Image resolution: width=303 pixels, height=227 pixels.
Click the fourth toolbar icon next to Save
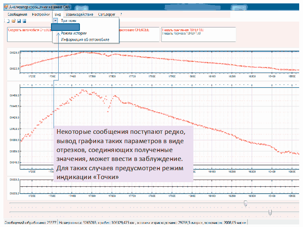click(24, 20)
